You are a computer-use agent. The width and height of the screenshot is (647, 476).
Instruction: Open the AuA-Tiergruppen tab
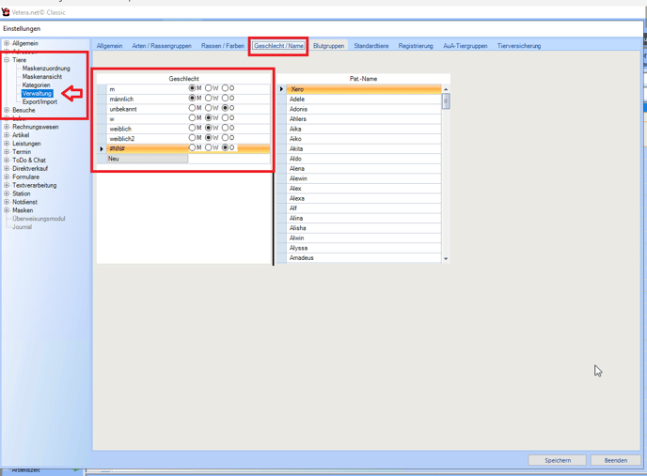[466, 46]
